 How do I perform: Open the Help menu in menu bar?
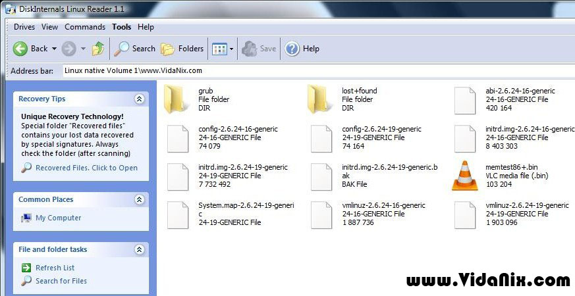click(146, 27)
